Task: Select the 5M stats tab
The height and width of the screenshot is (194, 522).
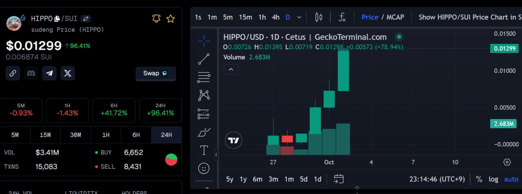Action: coord(15,135)
